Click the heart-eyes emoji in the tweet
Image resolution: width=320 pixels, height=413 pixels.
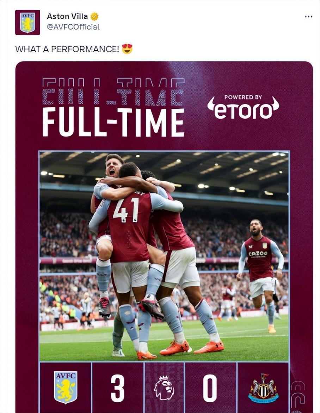[127, 49]
